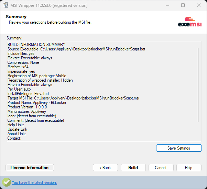Click the 'Summary:' field label
Screen dimensions: 207x189
coord(14,38)
